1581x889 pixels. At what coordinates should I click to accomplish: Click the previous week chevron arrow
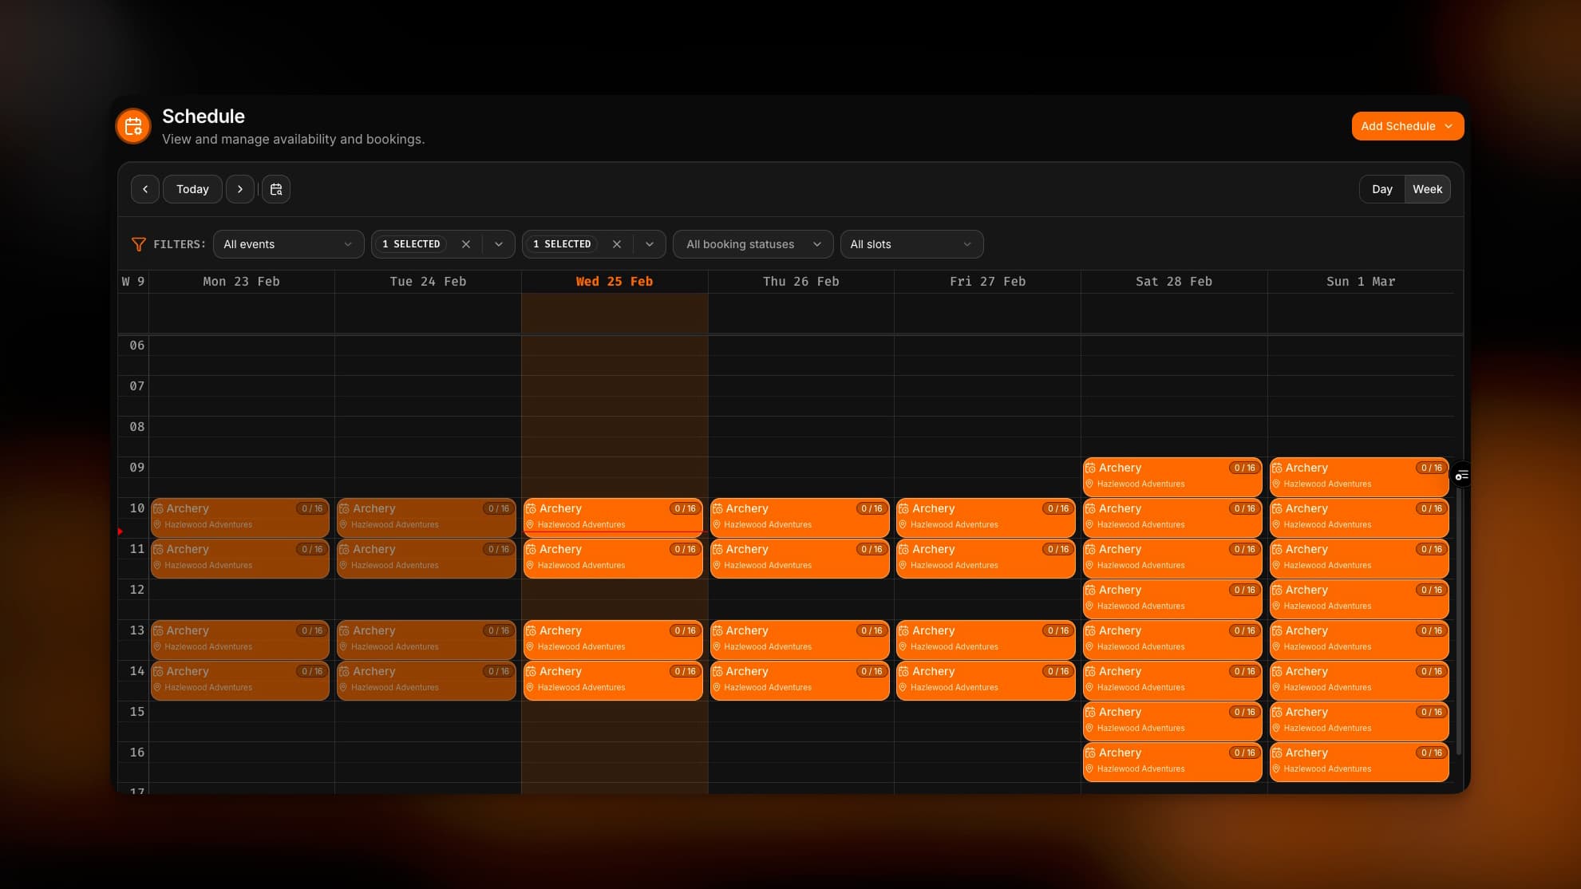pyautogui.click(x=144, y=189)
